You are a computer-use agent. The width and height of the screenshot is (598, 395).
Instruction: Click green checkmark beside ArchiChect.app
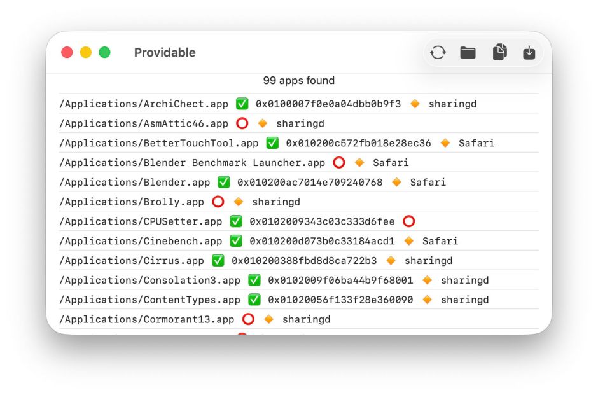click(x=242, y=104)
